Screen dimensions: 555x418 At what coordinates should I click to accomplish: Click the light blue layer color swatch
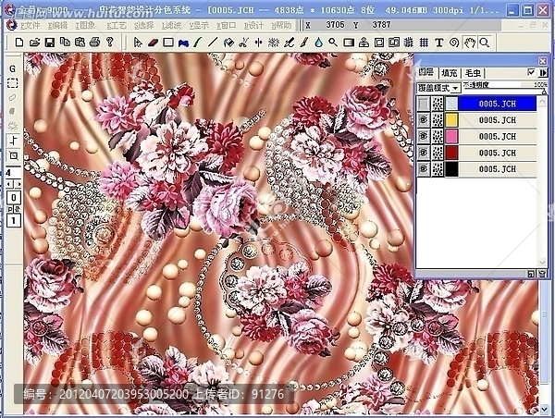pos(451,104)
